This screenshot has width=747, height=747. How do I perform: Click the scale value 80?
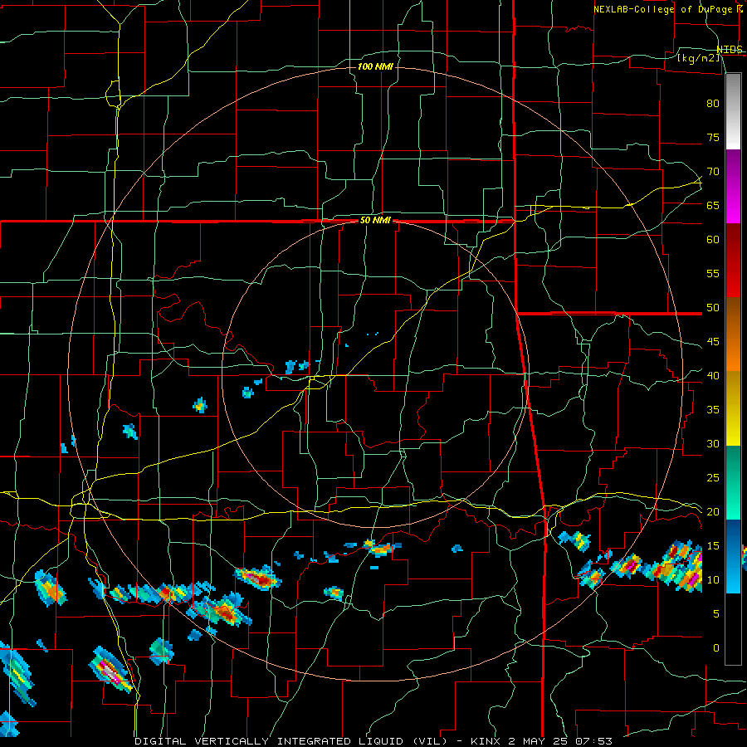pos(713,104)
